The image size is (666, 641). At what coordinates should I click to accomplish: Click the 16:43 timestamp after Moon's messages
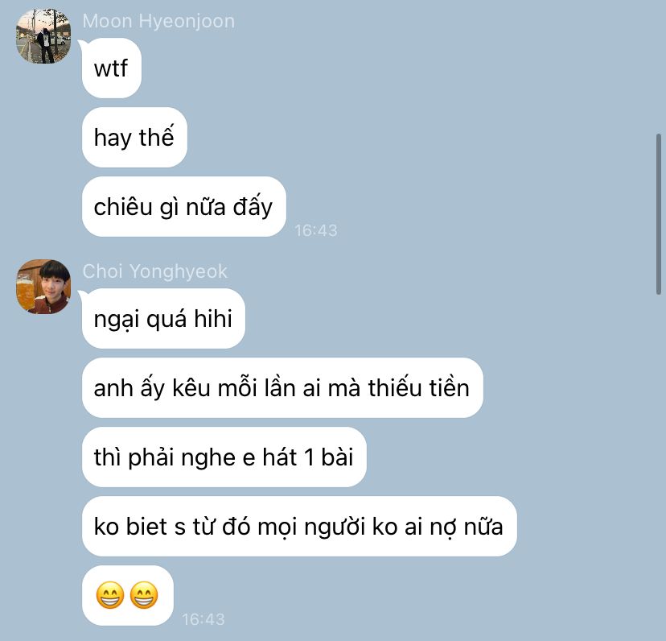[x=316, y=230]
